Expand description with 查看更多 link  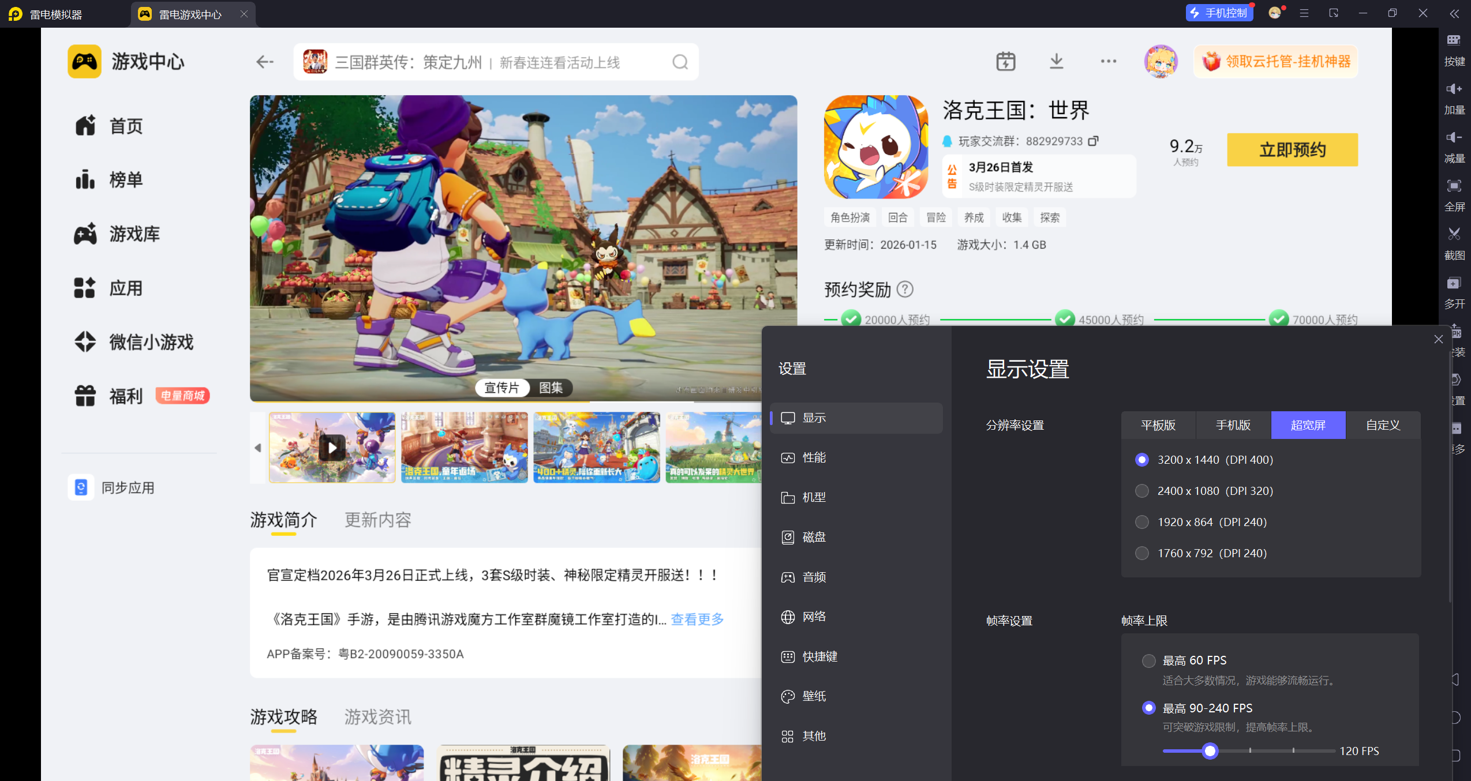point(697,619)
